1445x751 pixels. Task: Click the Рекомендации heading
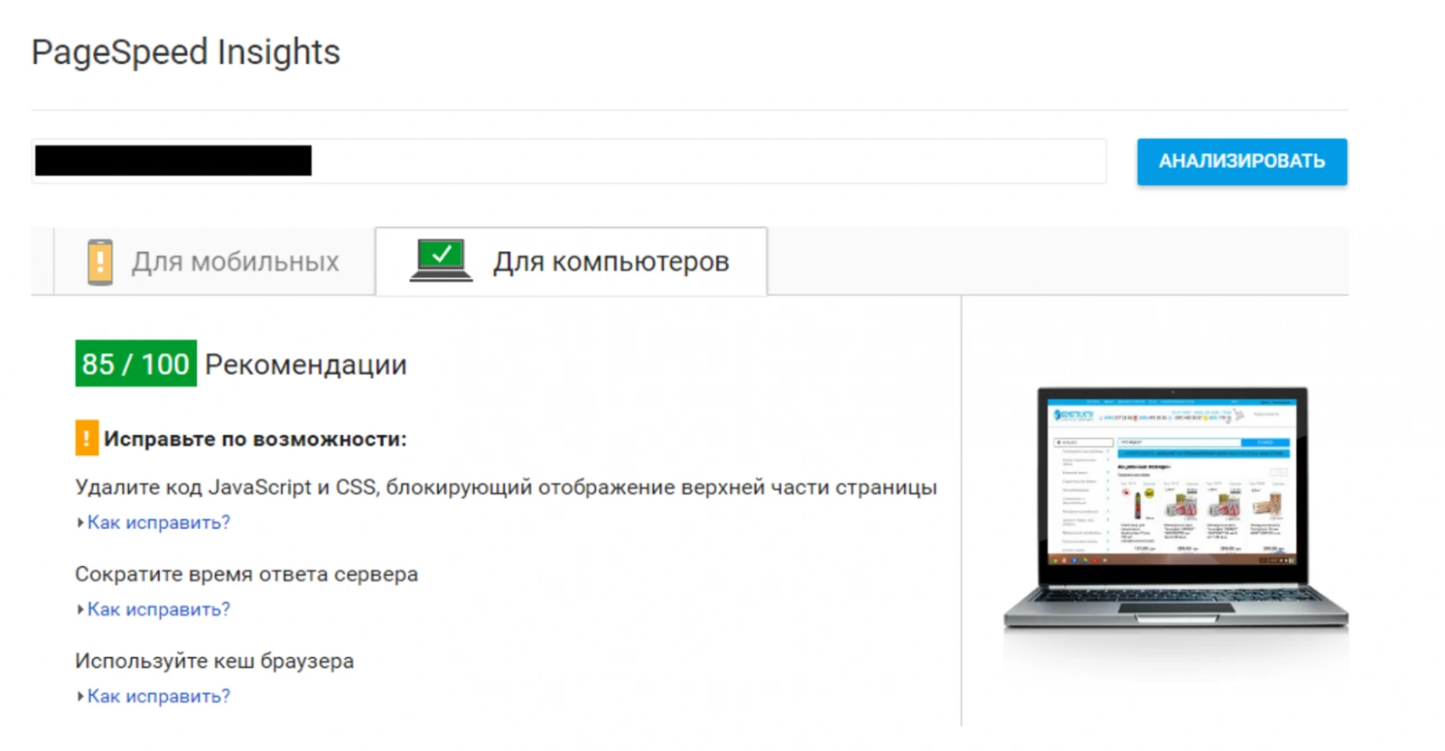coord(305,365)
